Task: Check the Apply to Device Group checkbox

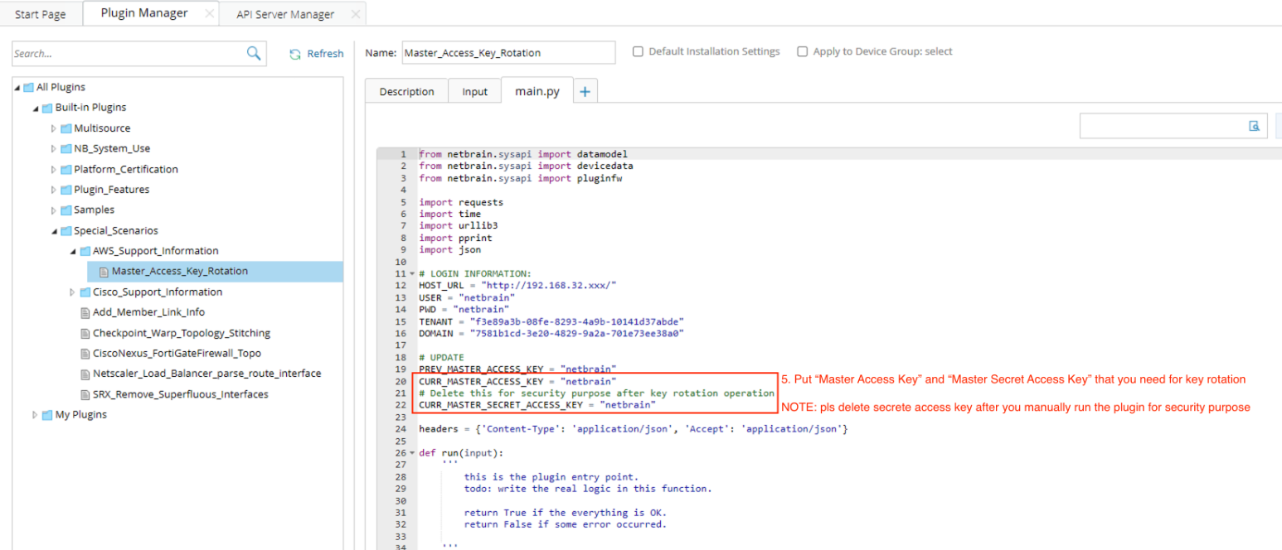Action: point(802,51)
